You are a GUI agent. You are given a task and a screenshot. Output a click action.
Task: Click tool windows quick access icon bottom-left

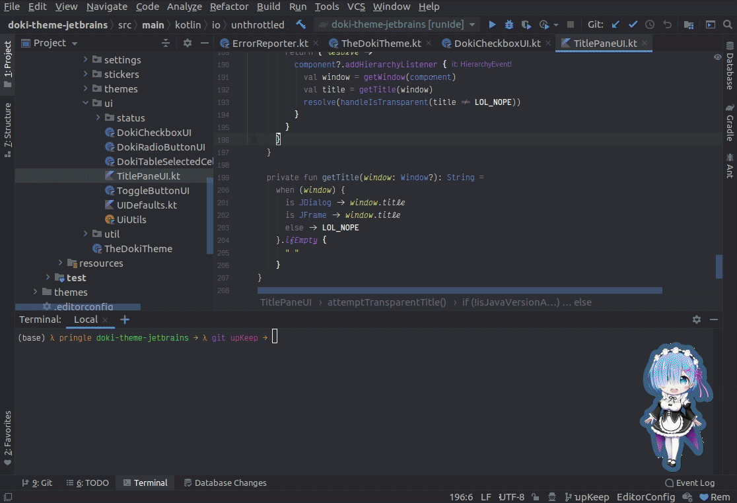pyautogui.click(x=7, y=496)
